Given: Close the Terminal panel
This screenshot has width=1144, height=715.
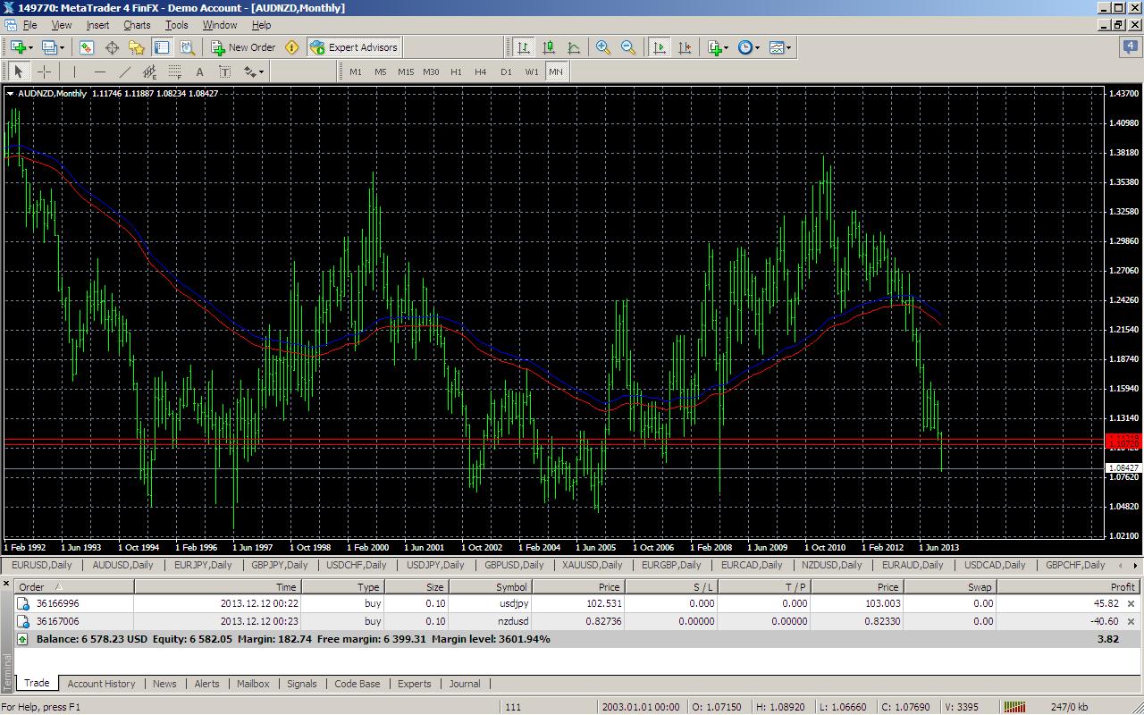Looking at the screenshot, I should (x=7, y=585).
